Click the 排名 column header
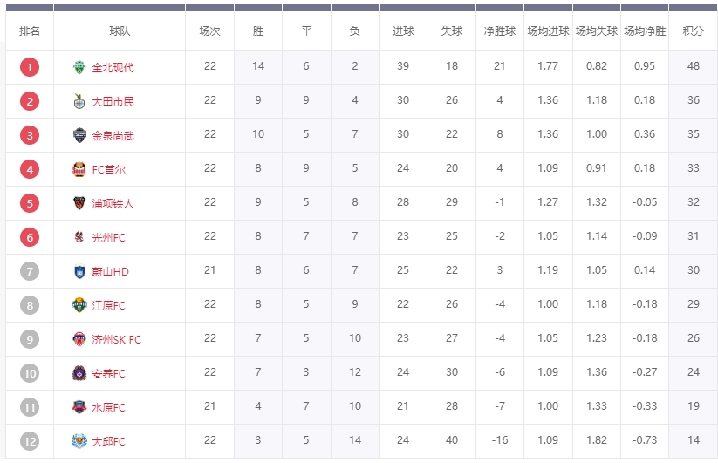This screenshot has width=718, height=463. point(30,31)
